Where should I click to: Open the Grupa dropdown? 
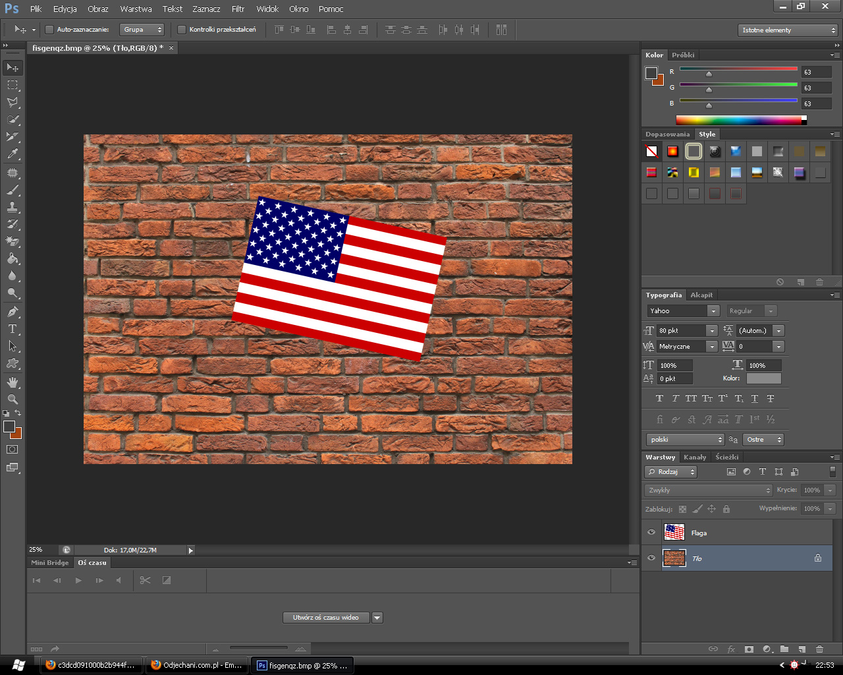click(142, 30)
